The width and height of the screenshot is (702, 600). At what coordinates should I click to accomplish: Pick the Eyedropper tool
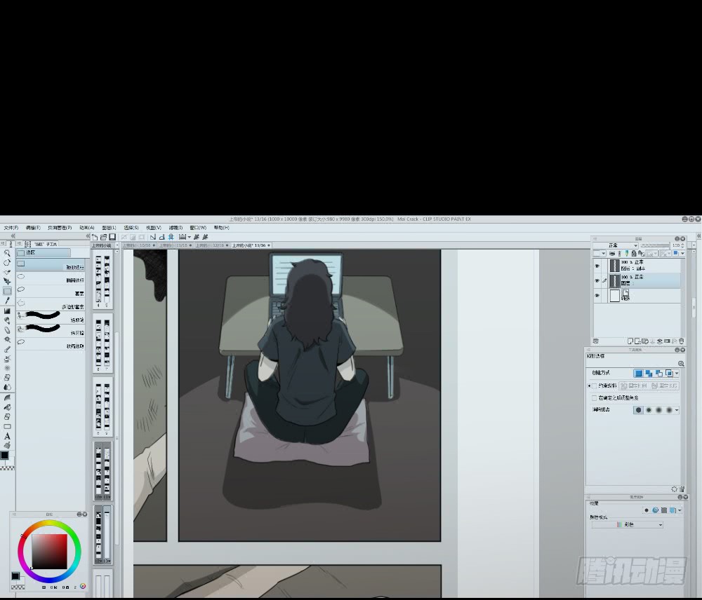7,301
